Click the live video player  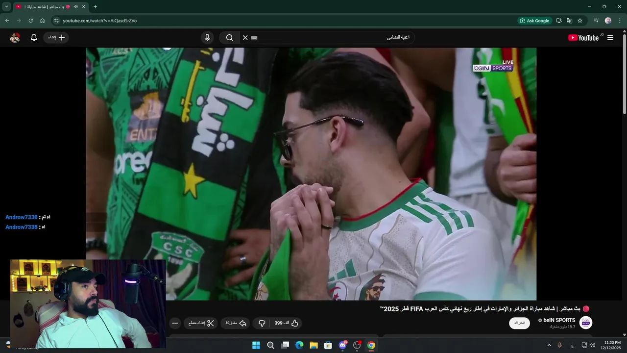[311, 174]
